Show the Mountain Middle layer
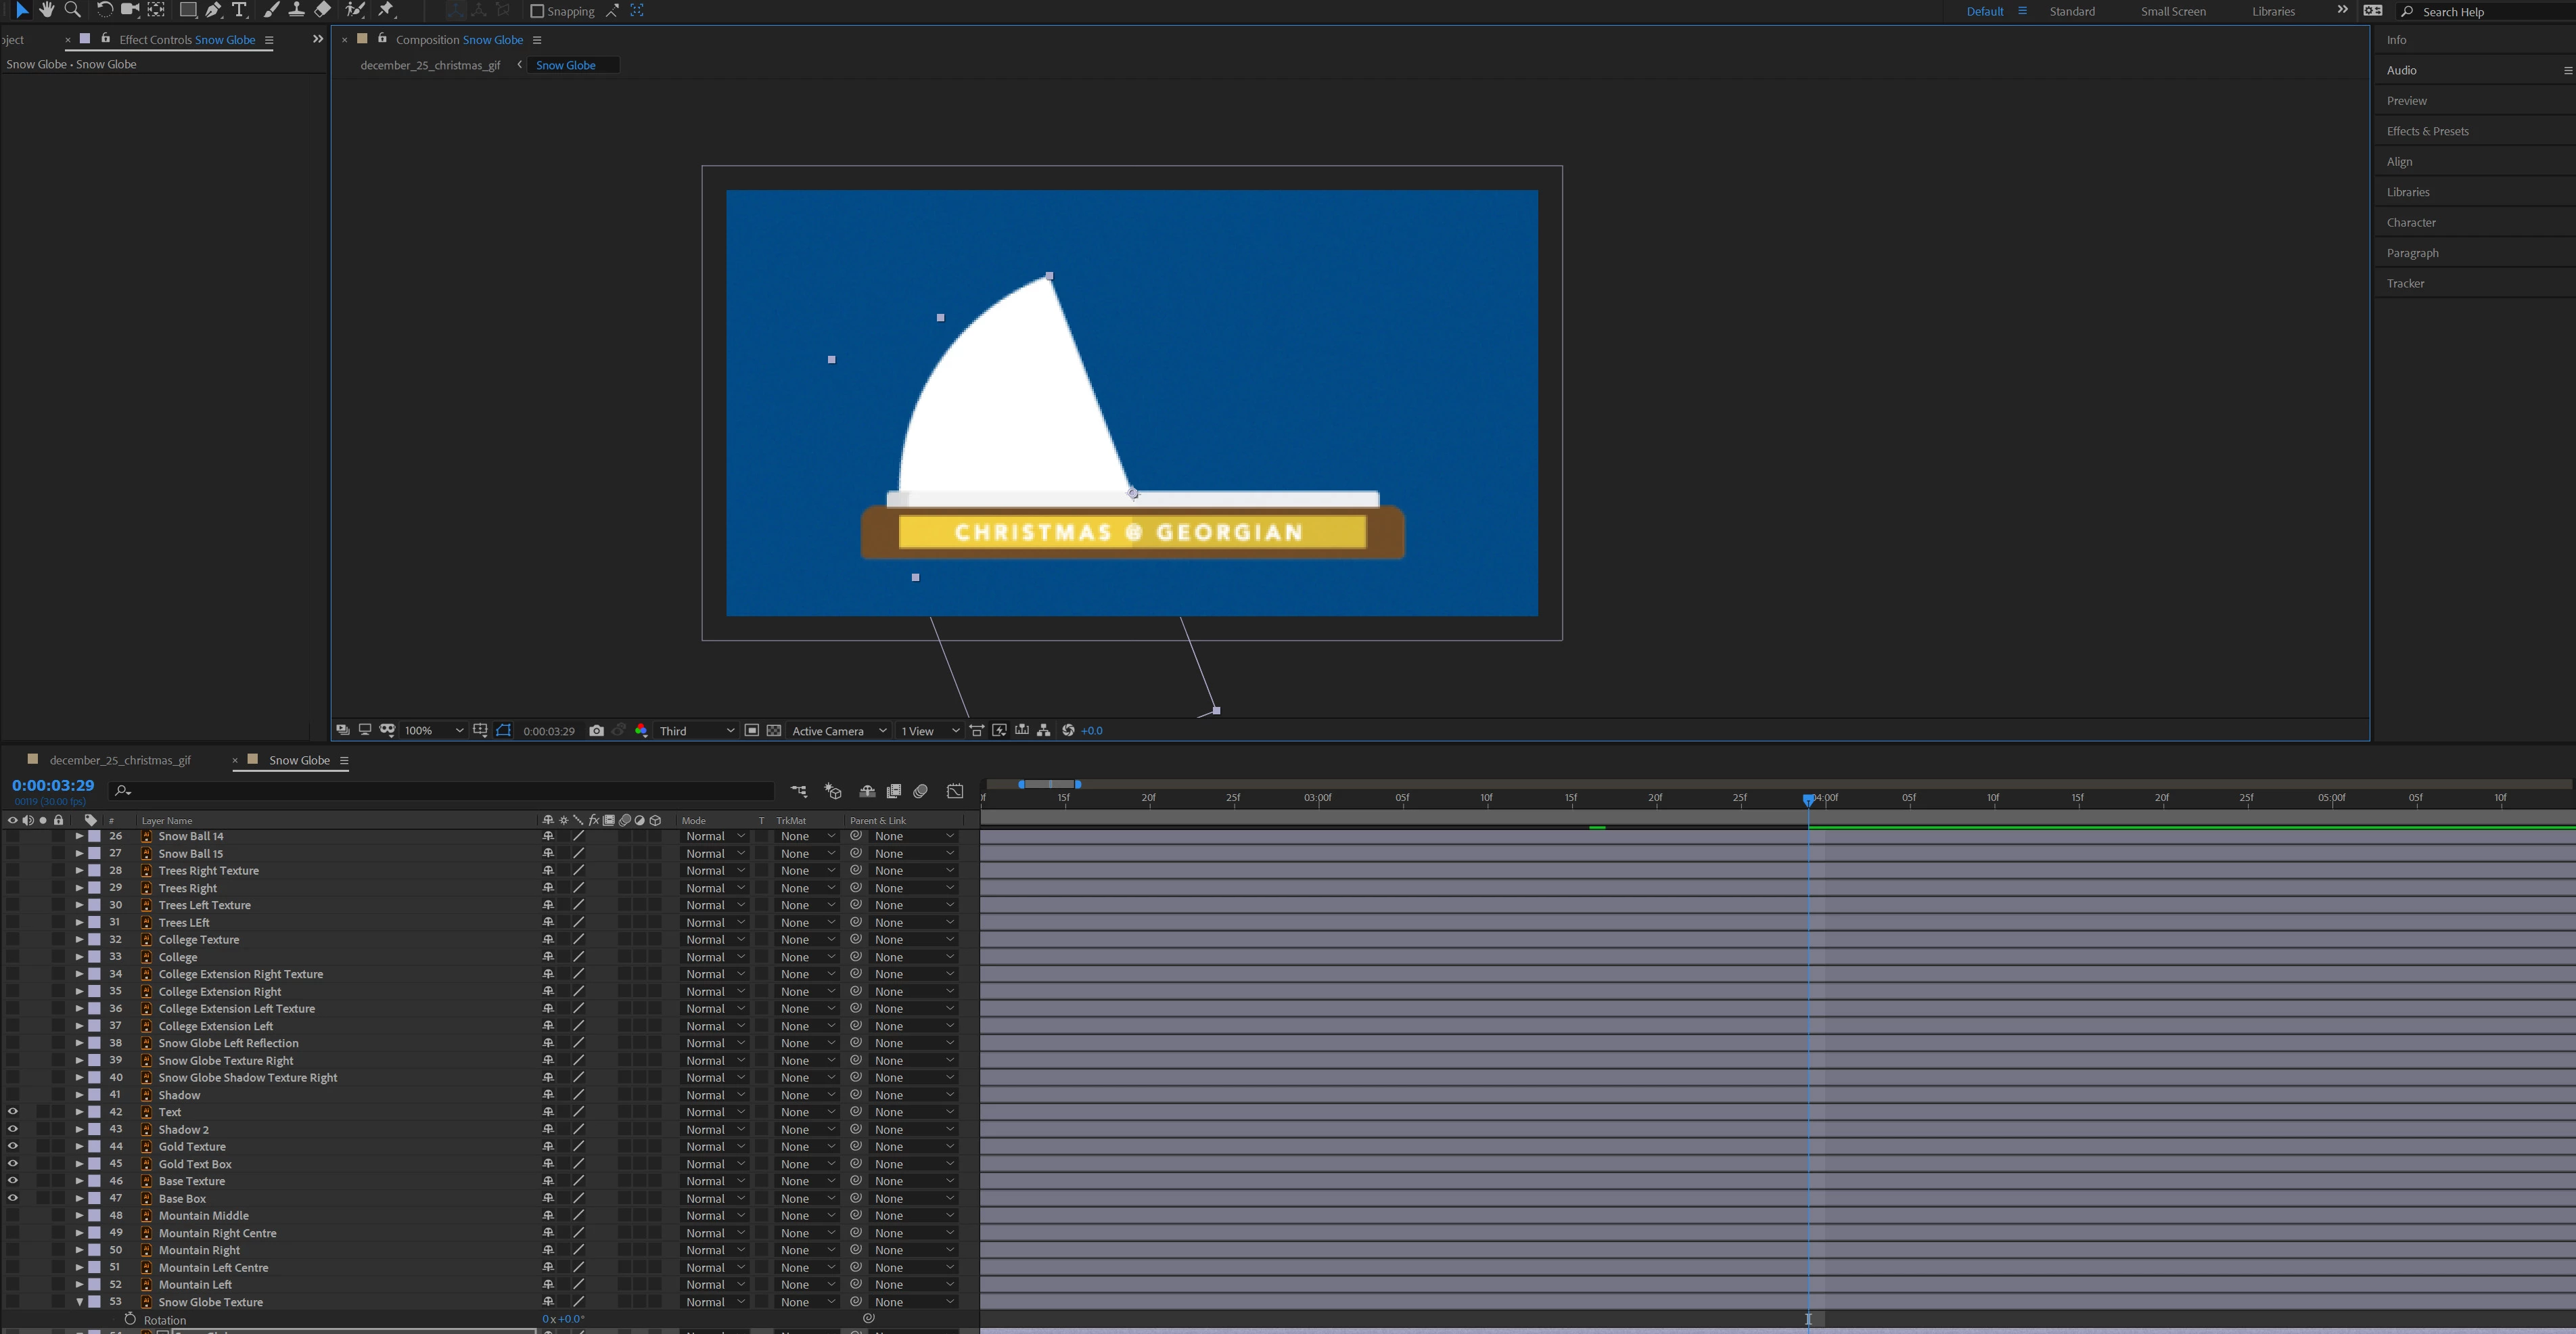 tap(13, 1216)
